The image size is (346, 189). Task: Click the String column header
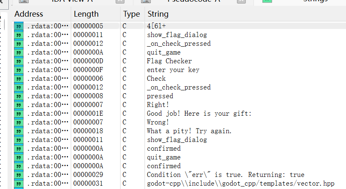point(158,14)
